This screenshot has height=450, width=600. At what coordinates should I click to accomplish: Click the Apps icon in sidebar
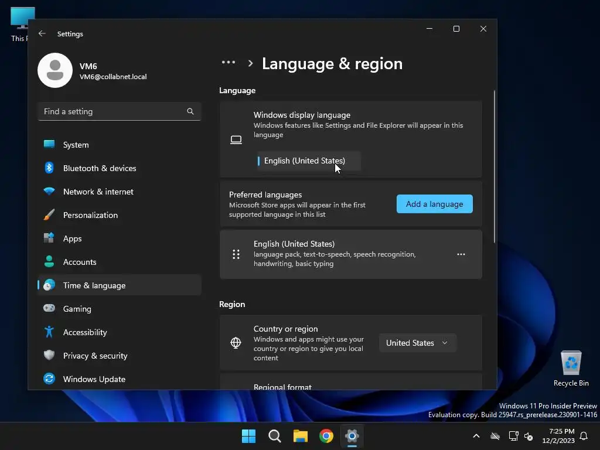49,238
